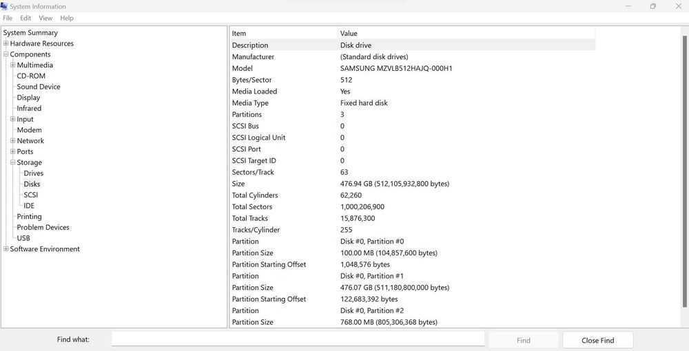Expand the Multimedia node

tap(12, 65)
